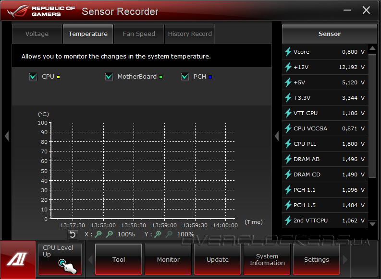Click the Update button
This screenshot has height=279, width=381.
click(x=218, y=259)
